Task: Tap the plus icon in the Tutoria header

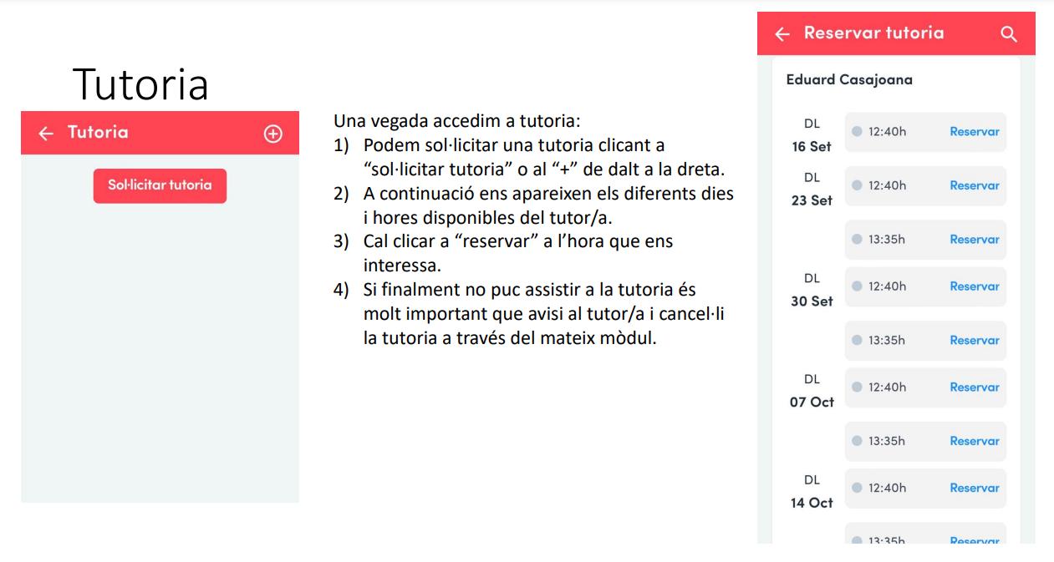Action: (x=273, y=134)
